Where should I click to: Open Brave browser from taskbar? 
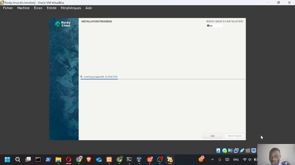point(89,159)
